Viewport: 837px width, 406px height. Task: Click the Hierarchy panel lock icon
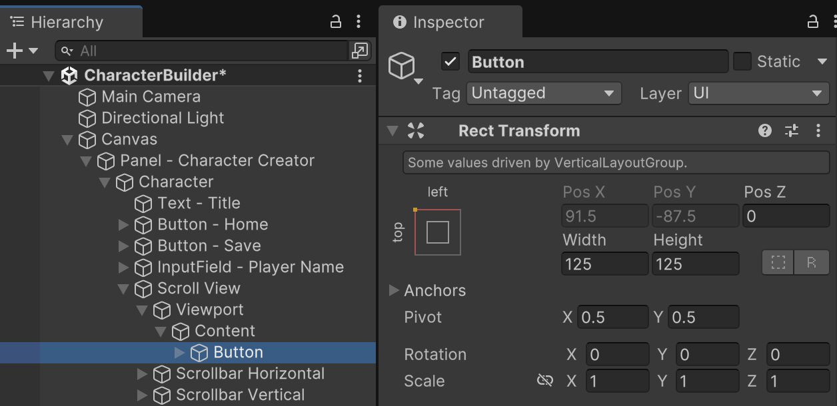click(x=336, y=21)
